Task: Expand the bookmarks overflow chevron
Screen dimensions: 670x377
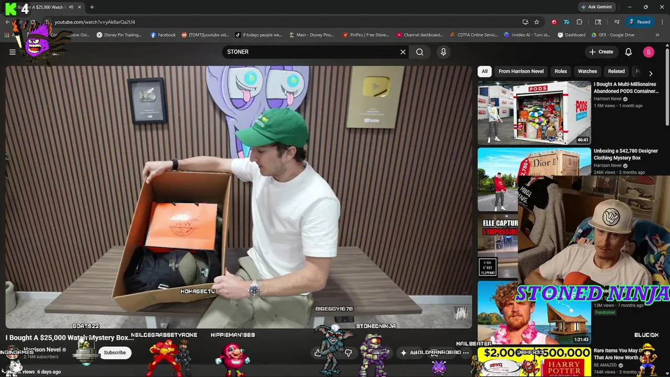Action: tap(656, 35)
